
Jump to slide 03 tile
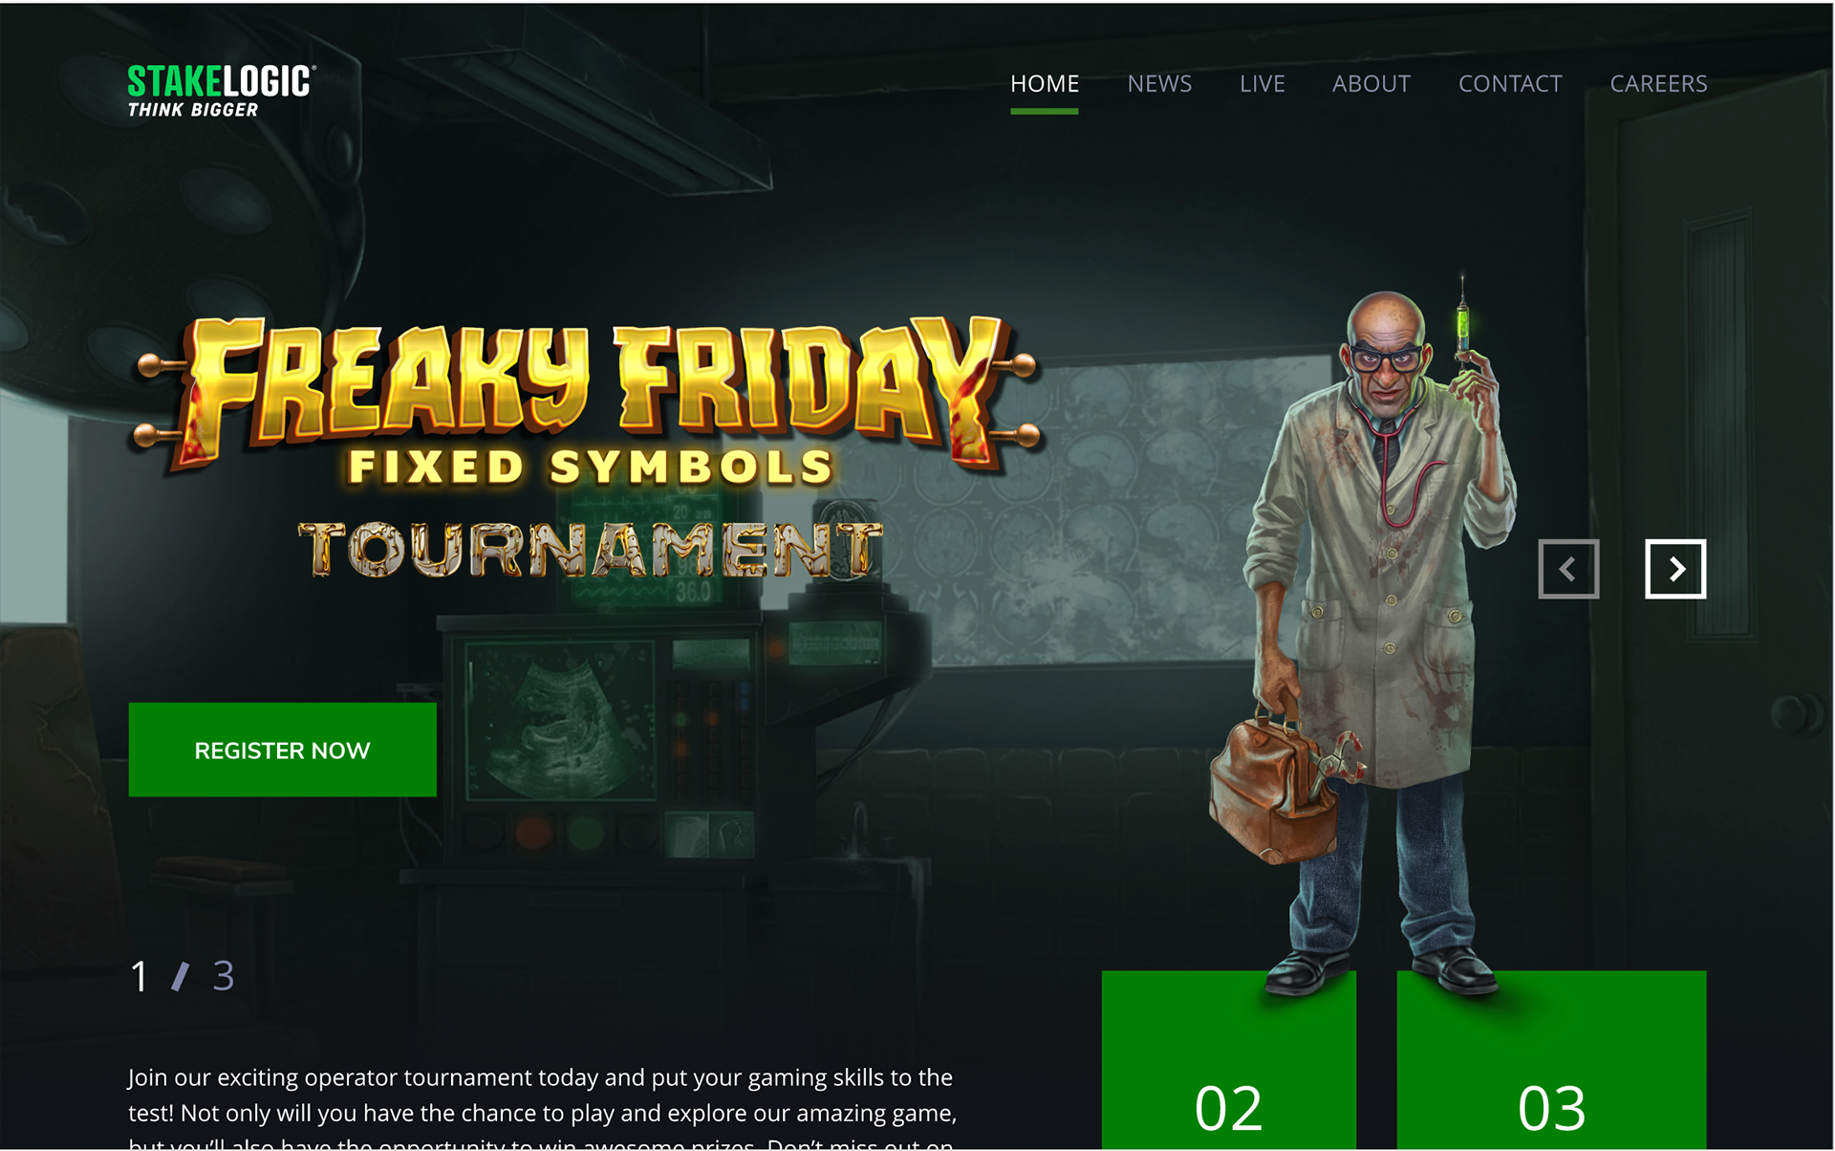(1551, 1060)
